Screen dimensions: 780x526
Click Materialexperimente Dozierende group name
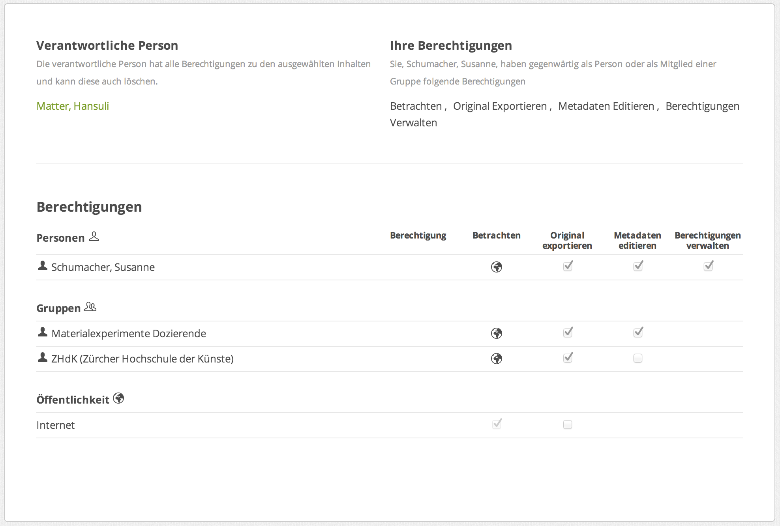pos(129,333)
